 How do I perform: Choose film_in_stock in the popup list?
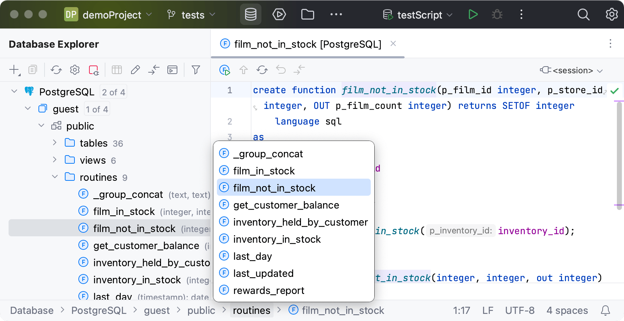click(x=294, y=171)
